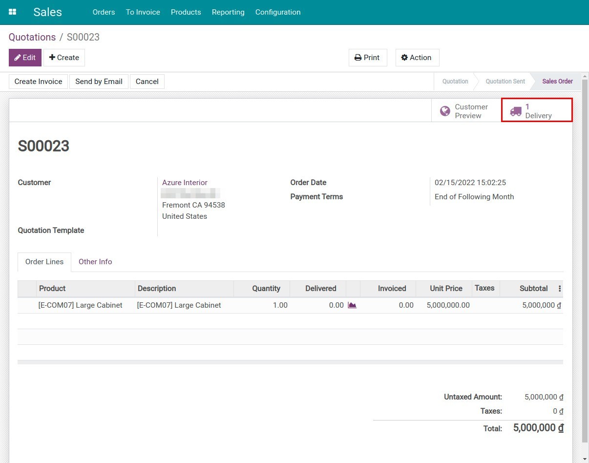Cancel the sales order

pos(147,82)
